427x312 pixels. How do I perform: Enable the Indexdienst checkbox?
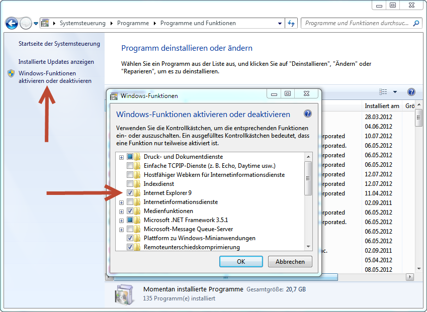130,184
